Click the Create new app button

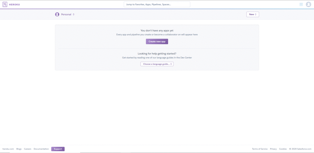tap(157, 41)
